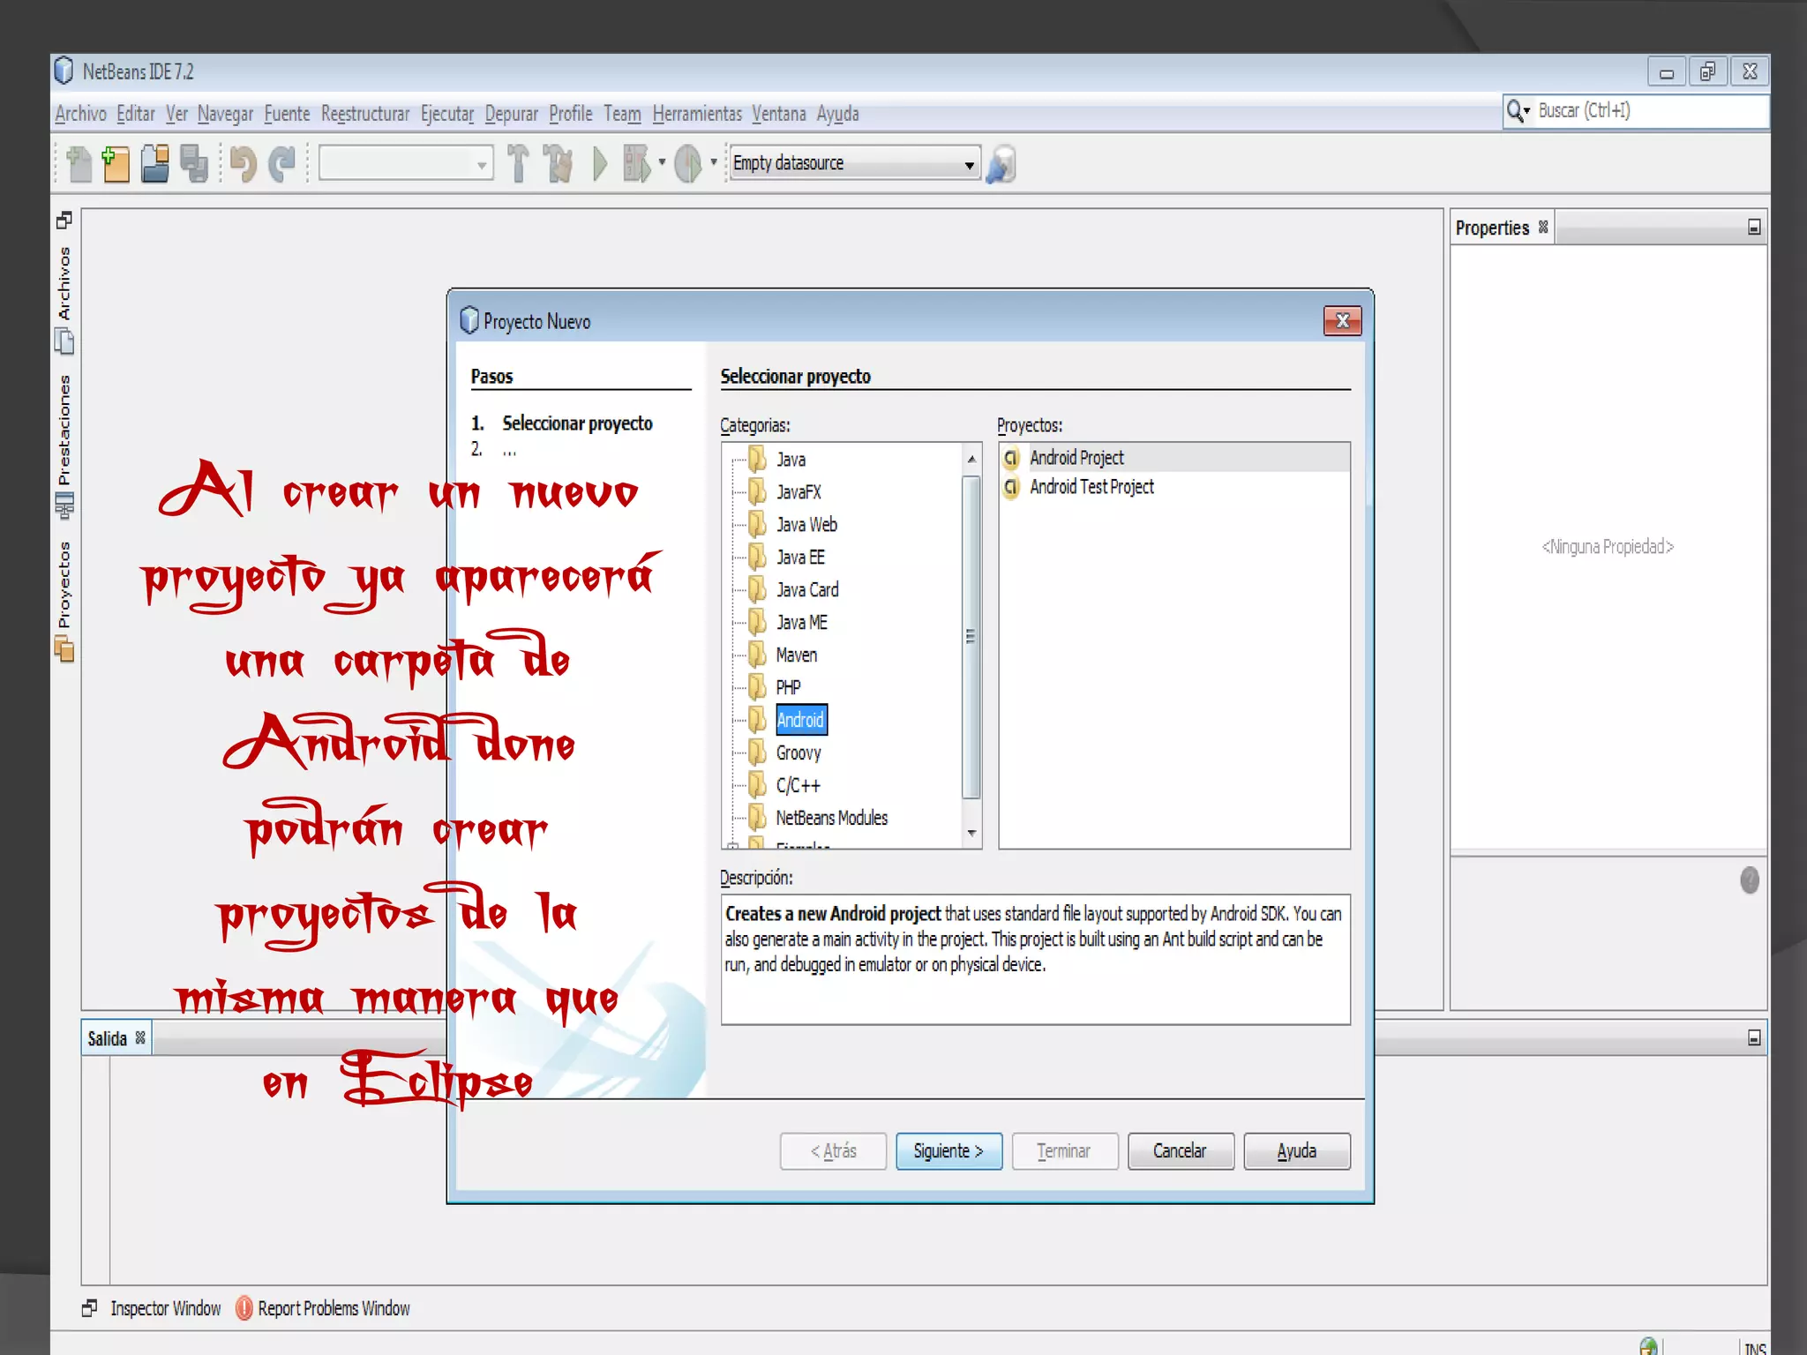The image size is (1807, 1355).
Task: Click the Run Project play icon
Action: point(600,164)
